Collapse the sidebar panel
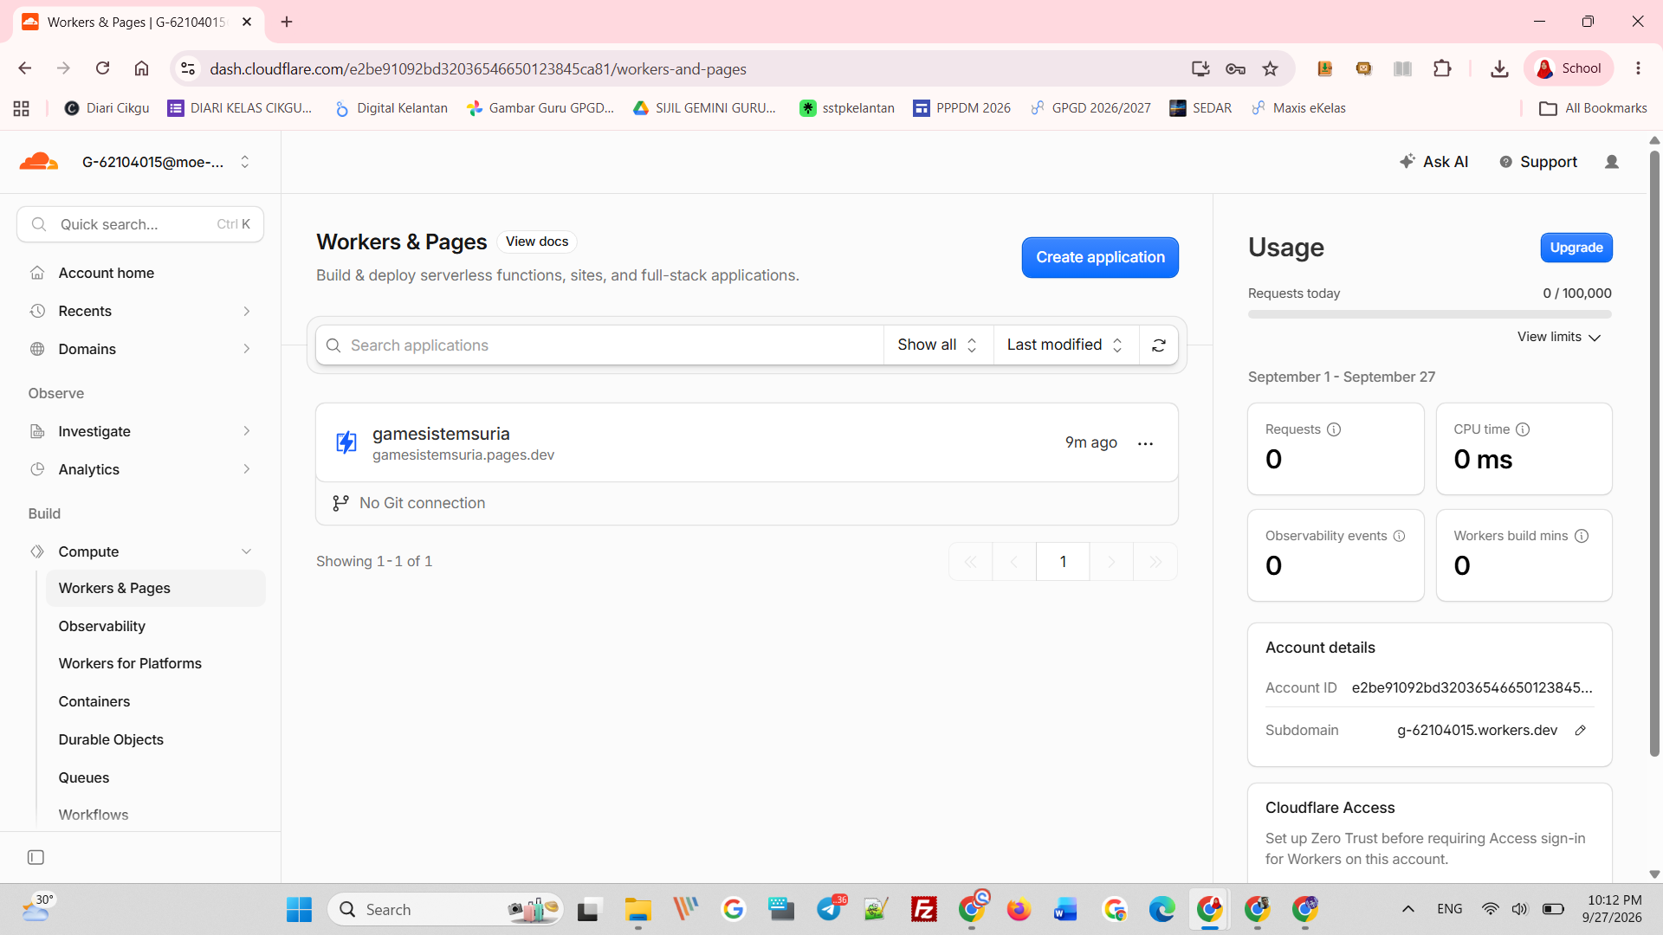This screenshot has height=935, width=1663. (x=36, y=857)
